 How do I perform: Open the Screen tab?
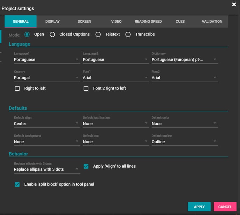tap(84, 22)
